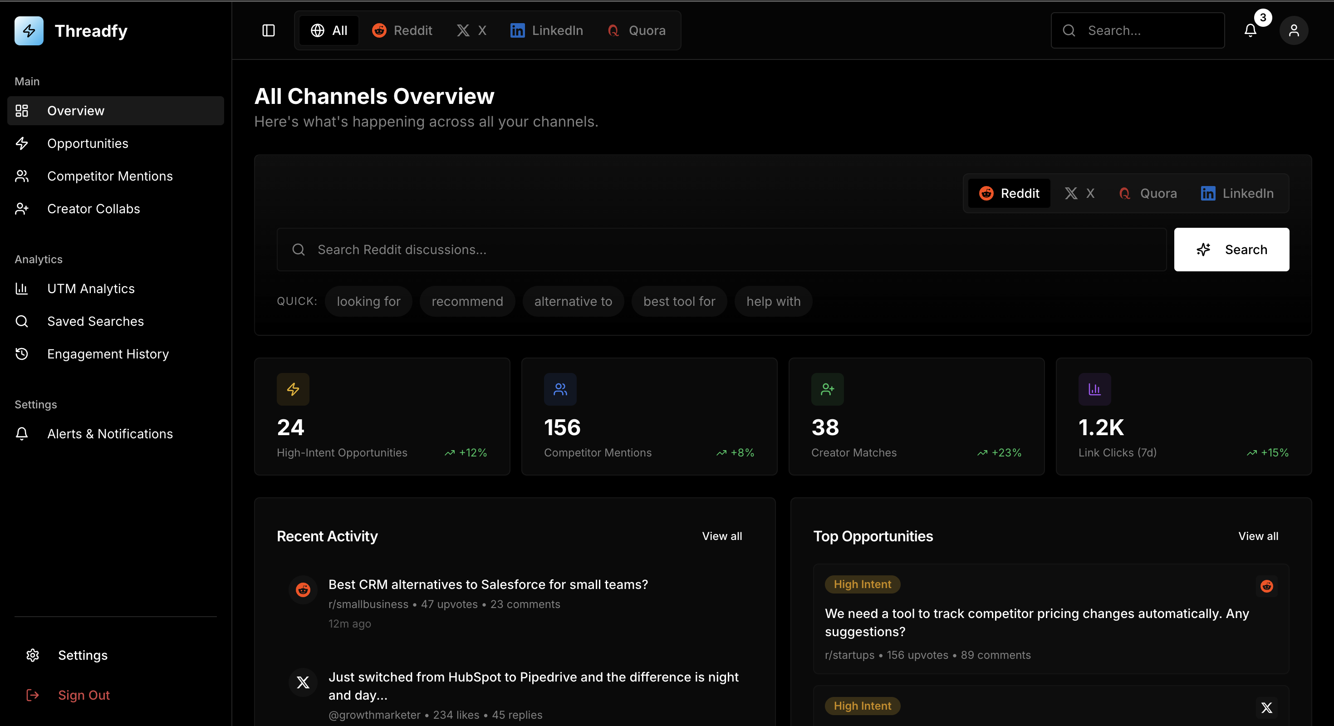Click the Sign Out arrow icon

(33, 695)
